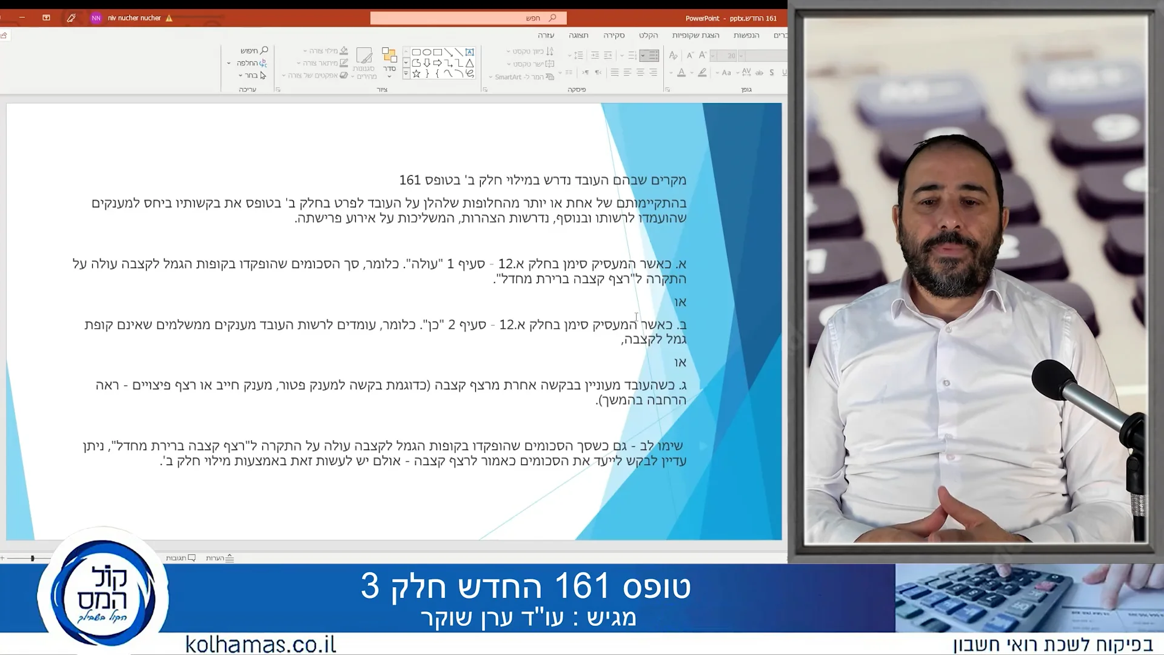This screenshot has width=1164, height=655.
Task: Click inside the search box at the top
Action: click(x=467, y=18)
